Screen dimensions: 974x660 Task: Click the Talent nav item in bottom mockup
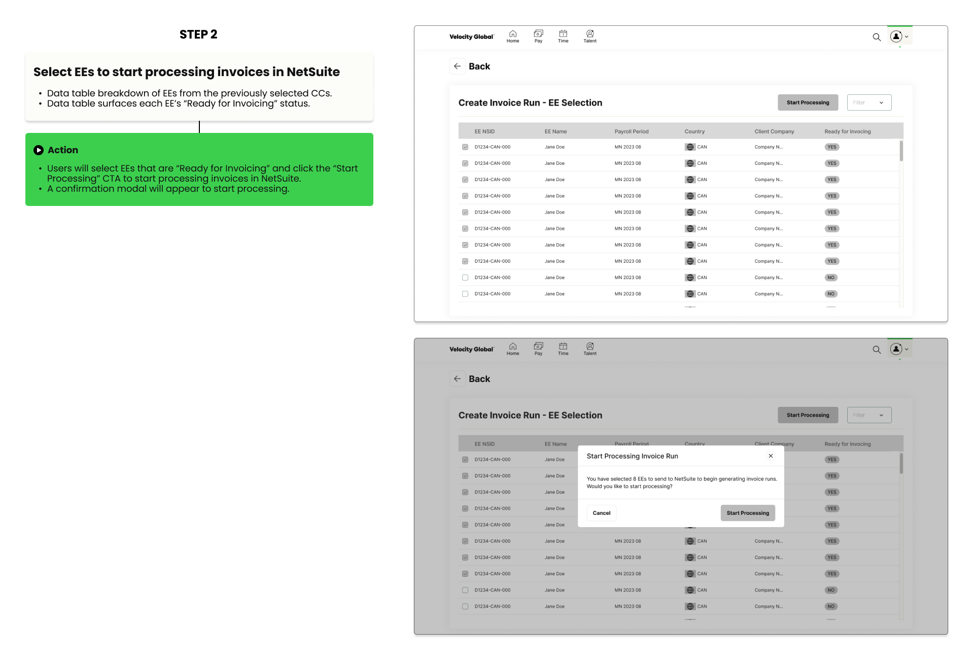coord(589,349)
